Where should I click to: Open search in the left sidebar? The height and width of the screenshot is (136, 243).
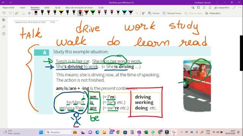pyautogui.click(x=4, y=27)
